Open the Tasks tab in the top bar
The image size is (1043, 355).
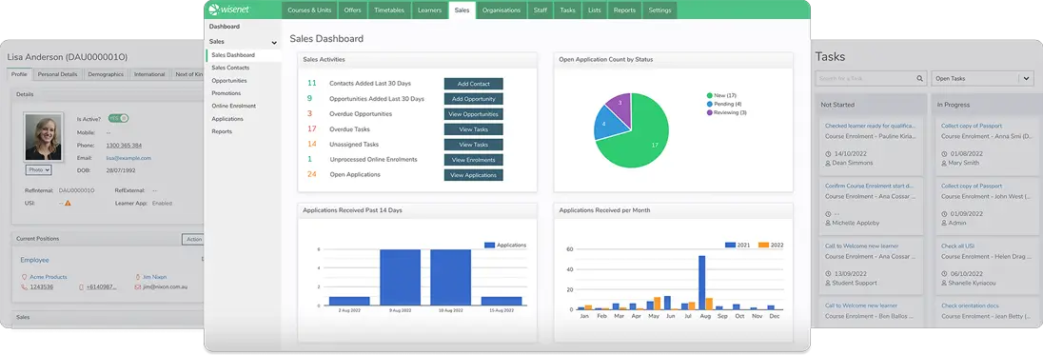click(568, 10)
